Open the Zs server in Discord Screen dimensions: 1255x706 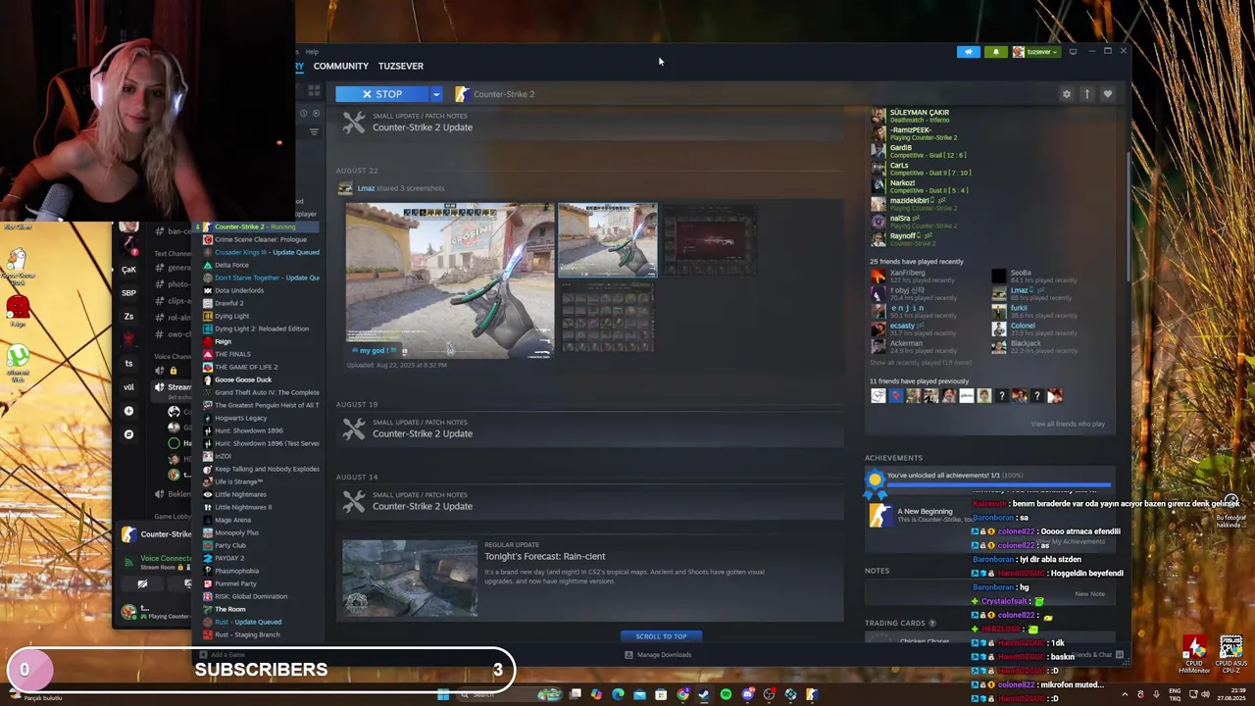pyautogui.click(x=128, y=316)
